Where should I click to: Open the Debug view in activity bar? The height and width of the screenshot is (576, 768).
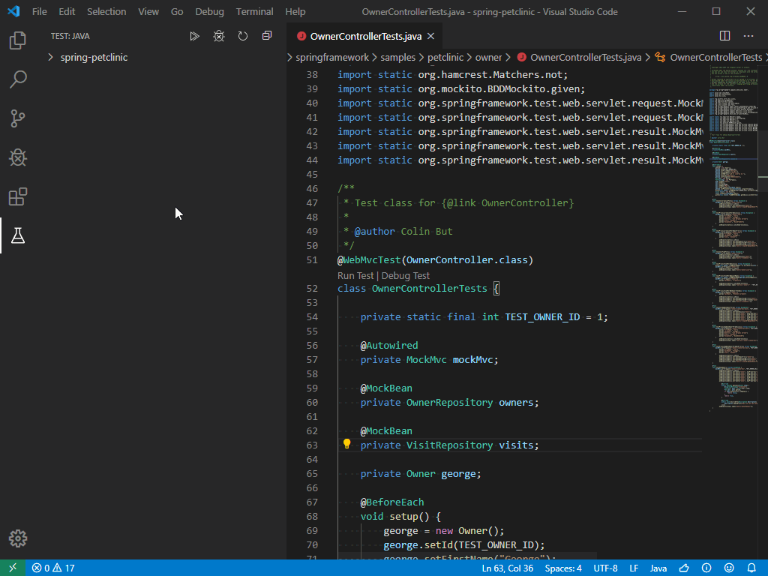click(x=18, y=157)
